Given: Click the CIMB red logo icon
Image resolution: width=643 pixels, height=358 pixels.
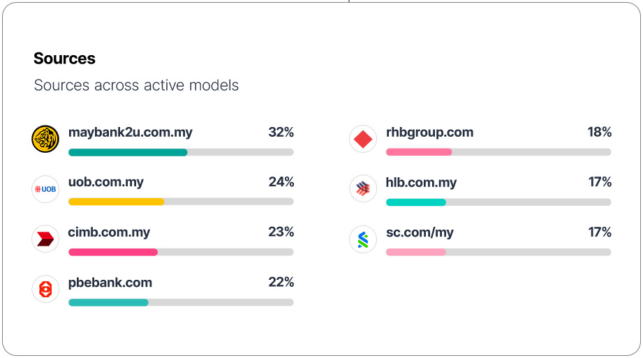Looking at the screenshot, I should point(45,239).
